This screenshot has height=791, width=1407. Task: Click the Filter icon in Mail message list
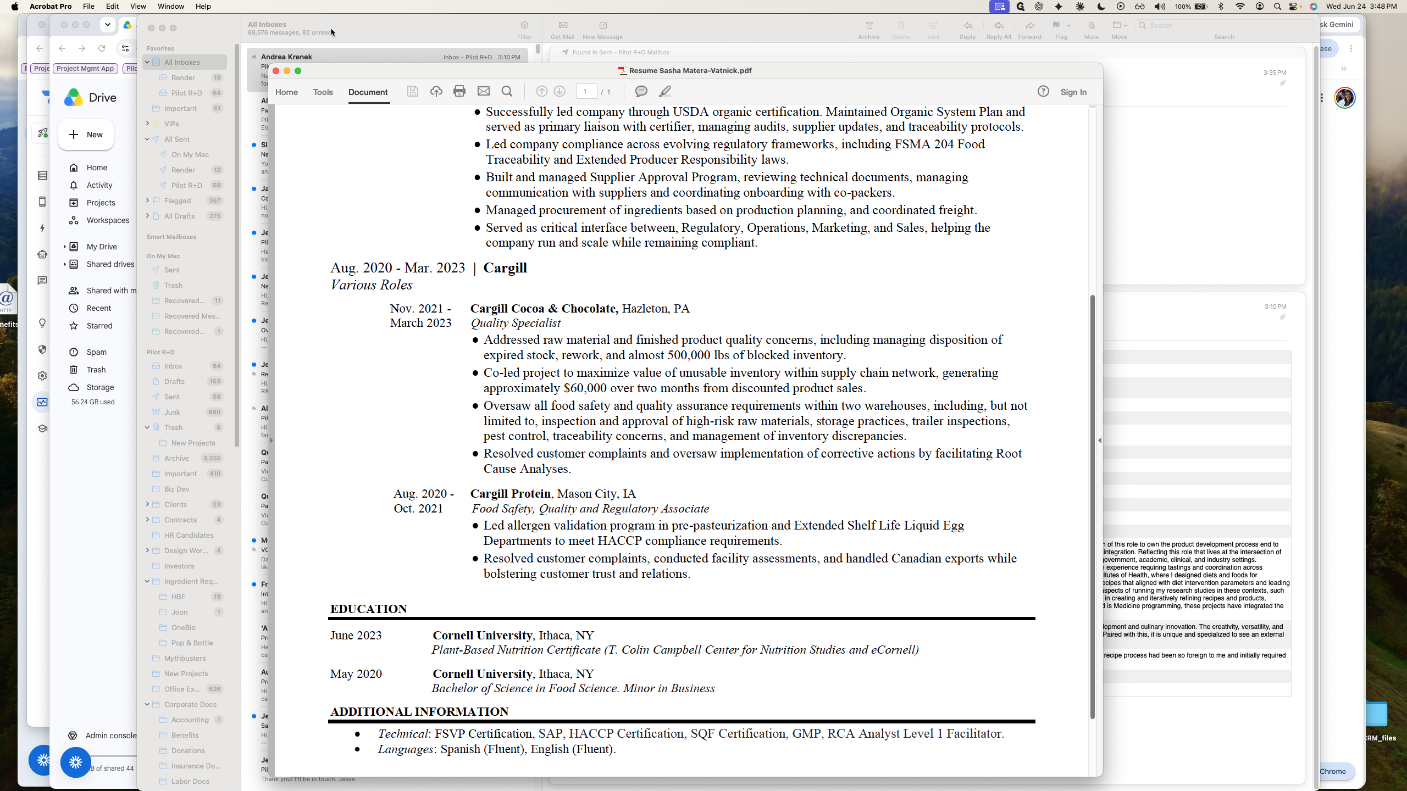pyautogui.click(x=524, y=30)
